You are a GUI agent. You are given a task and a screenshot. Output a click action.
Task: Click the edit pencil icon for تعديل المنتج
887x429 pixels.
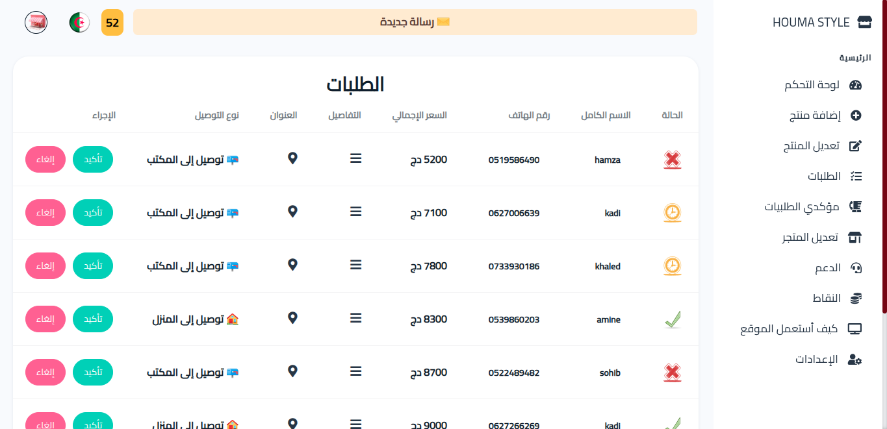(856, 146)
